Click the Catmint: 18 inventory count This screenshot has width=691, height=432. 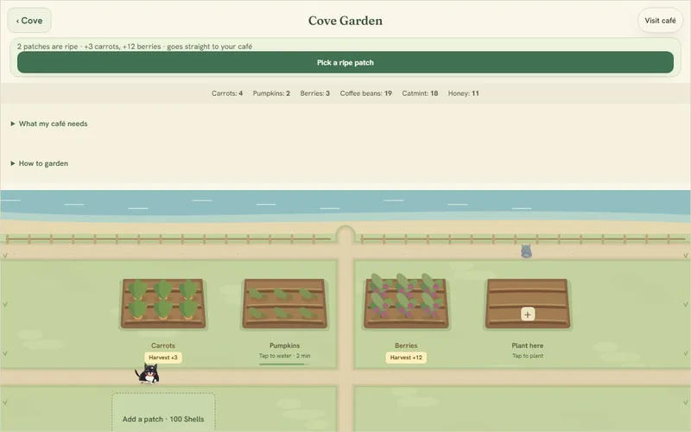[x=420, y=93]
